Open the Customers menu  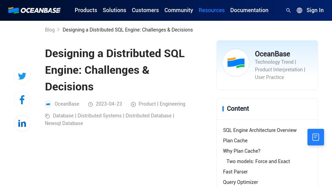point(145,10)
